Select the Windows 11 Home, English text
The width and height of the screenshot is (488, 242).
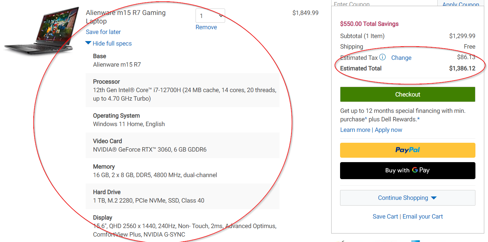point(129,124)
